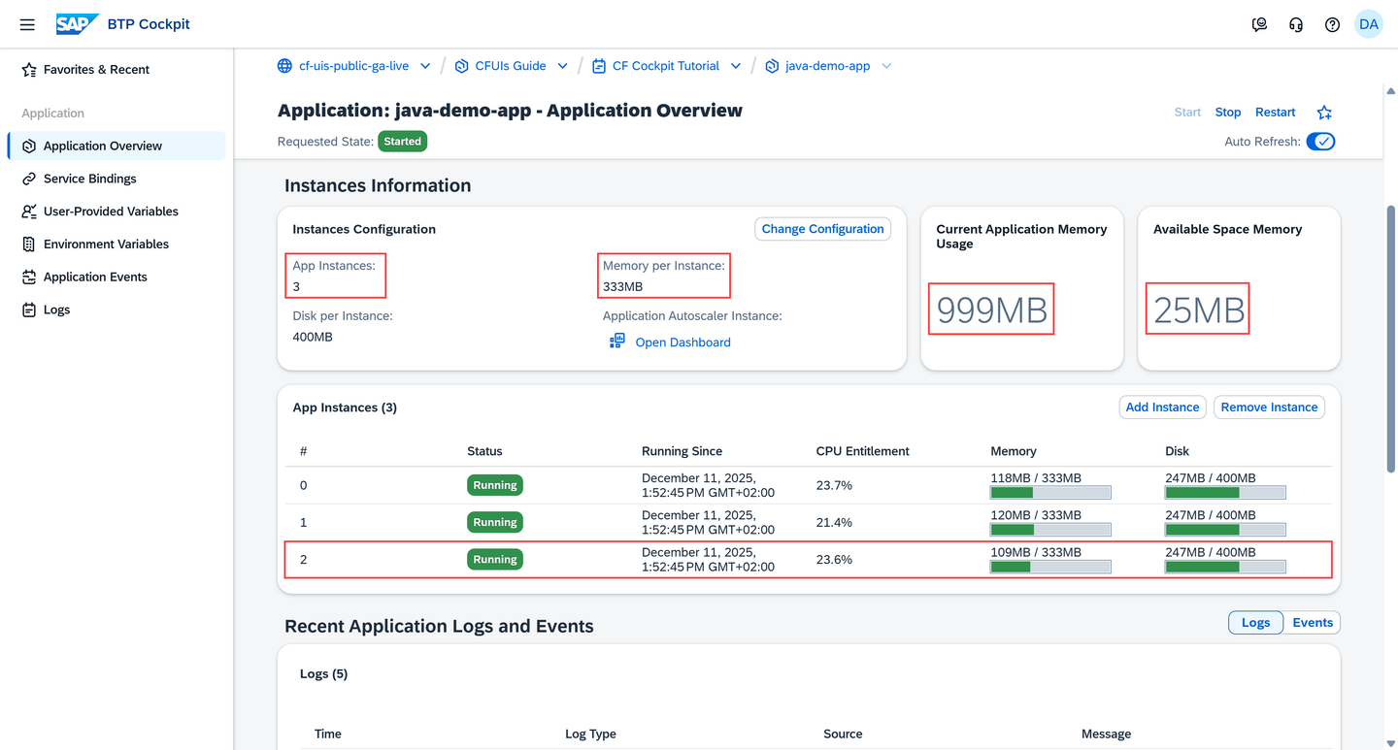
Task: Click the Log Type column header
Action: (x=590, y=734)
